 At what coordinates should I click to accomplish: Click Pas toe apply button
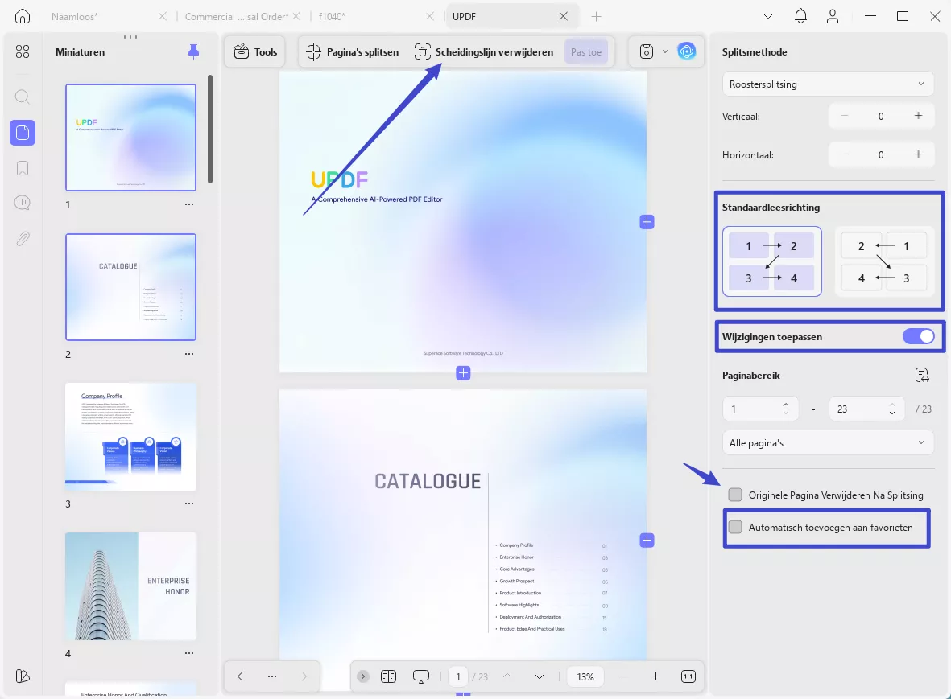click(586, 52)
